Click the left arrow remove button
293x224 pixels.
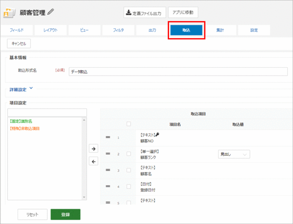point(93,161)
